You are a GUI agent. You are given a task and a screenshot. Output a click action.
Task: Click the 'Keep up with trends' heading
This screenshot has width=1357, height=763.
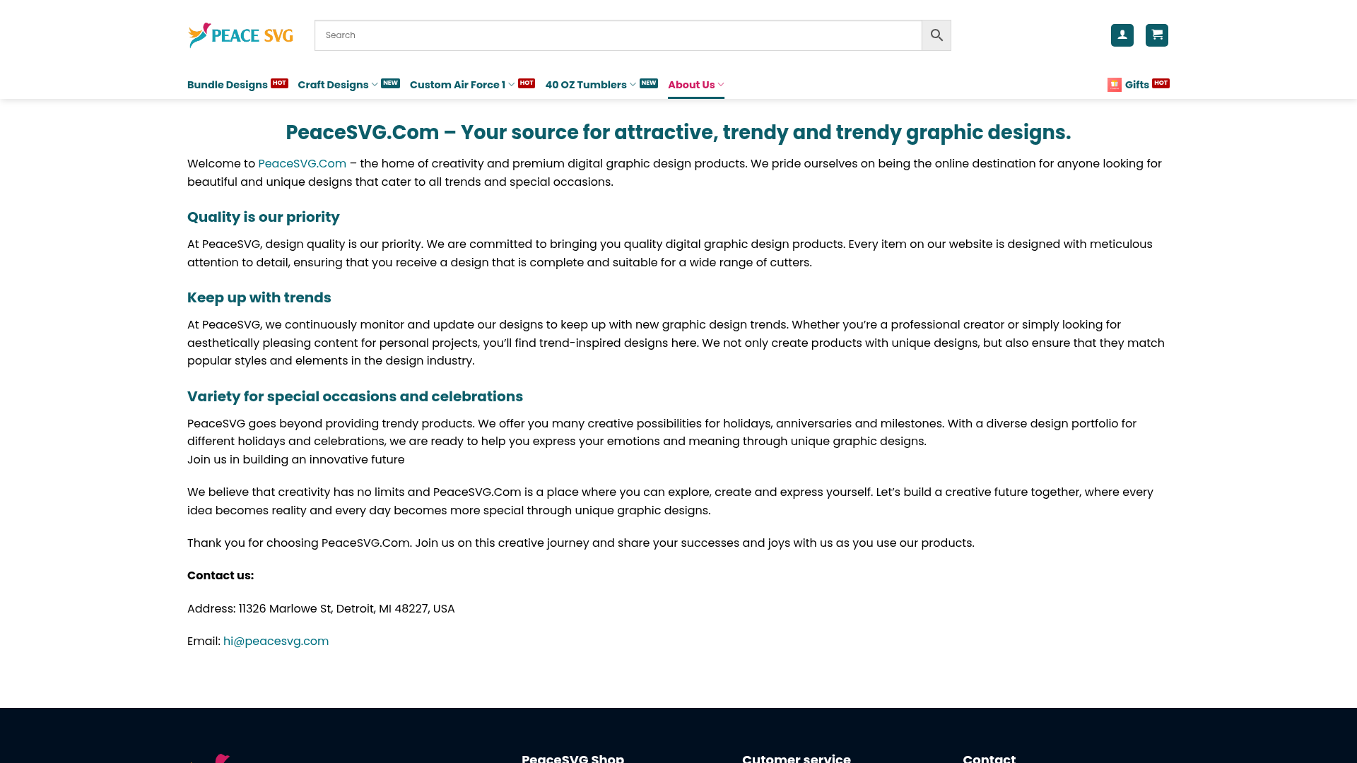259,297
